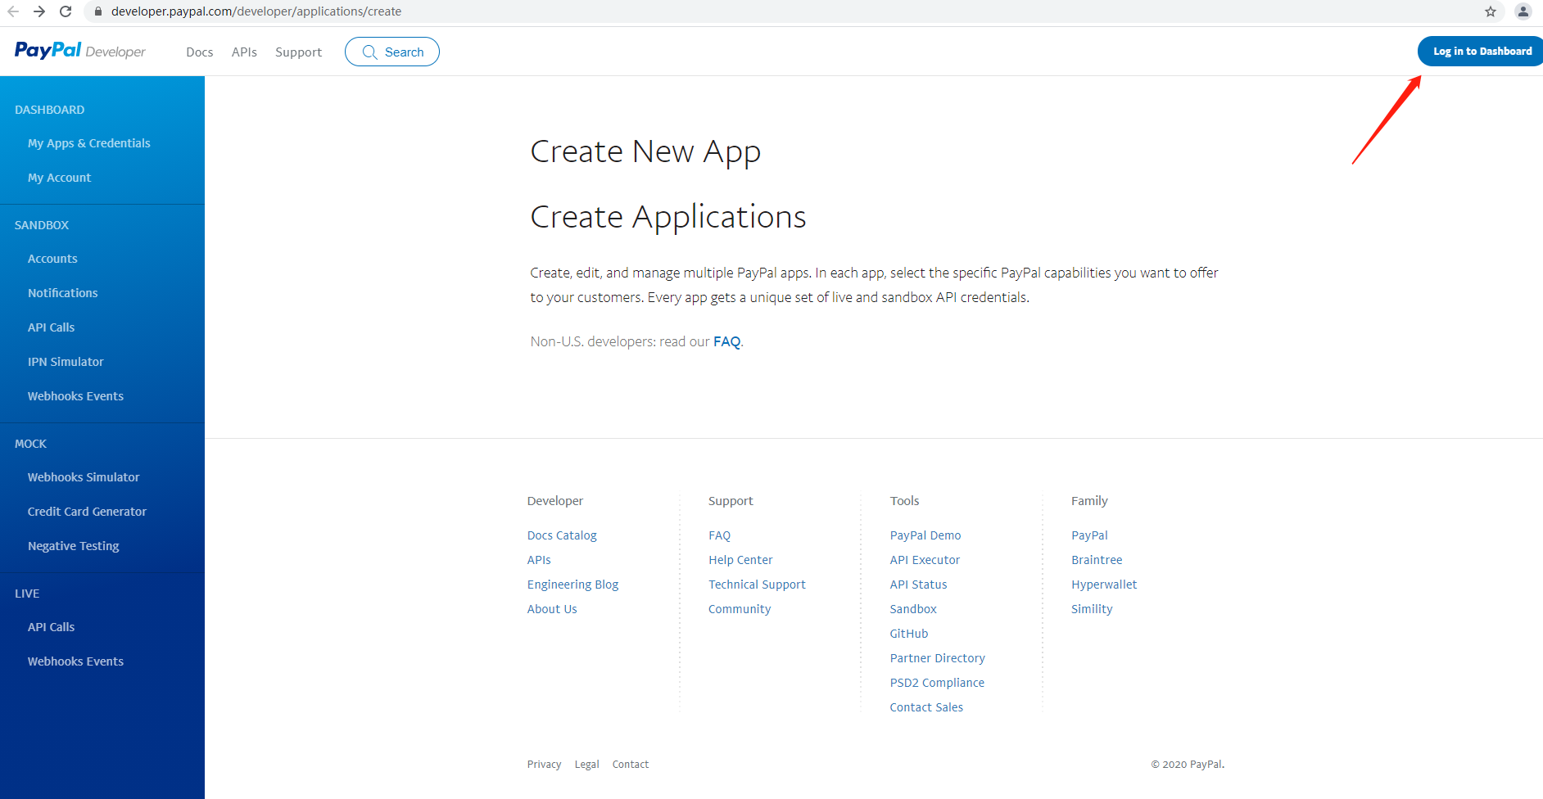Click the Create Applications heading
The width and height of the screenshot is (1543, 799).
(668, 217)
